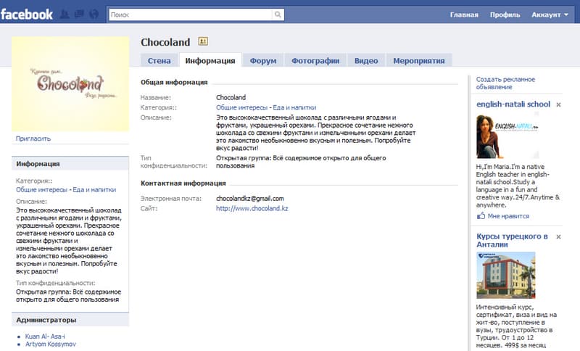Click the Контактная информация heading
Screen dimensions: 580x351
[183, 183]
